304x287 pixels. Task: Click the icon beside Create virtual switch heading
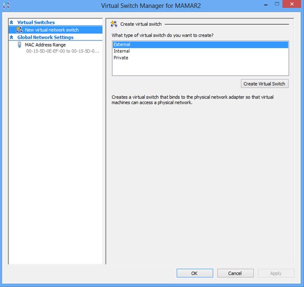point(114,24)
